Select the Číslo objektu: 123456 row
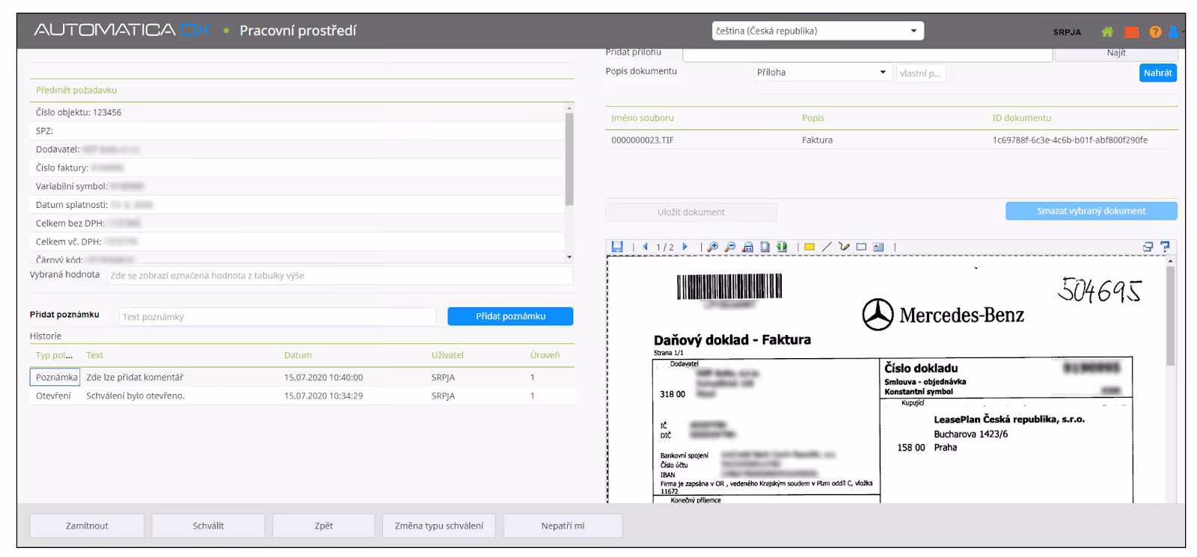 point(297,112)
